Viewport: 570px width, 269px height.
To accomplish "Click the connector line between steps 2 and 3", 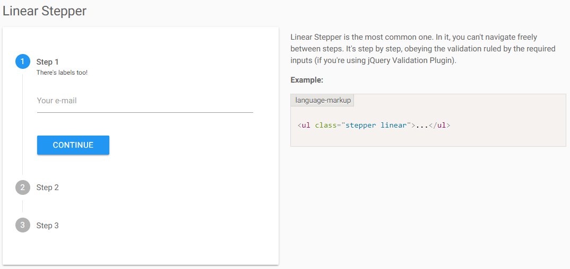I will 22,207.
